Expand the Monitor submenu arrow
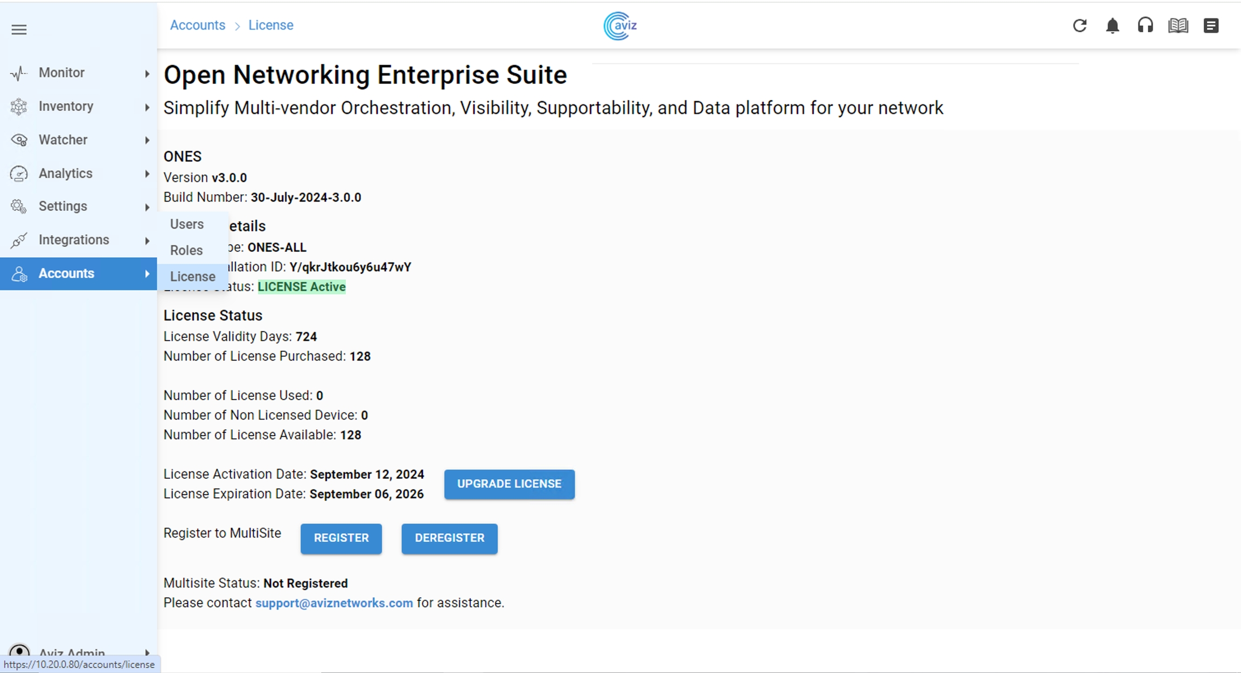The height and width of the screenshot is (673, 1241). (x=147, y=73)
